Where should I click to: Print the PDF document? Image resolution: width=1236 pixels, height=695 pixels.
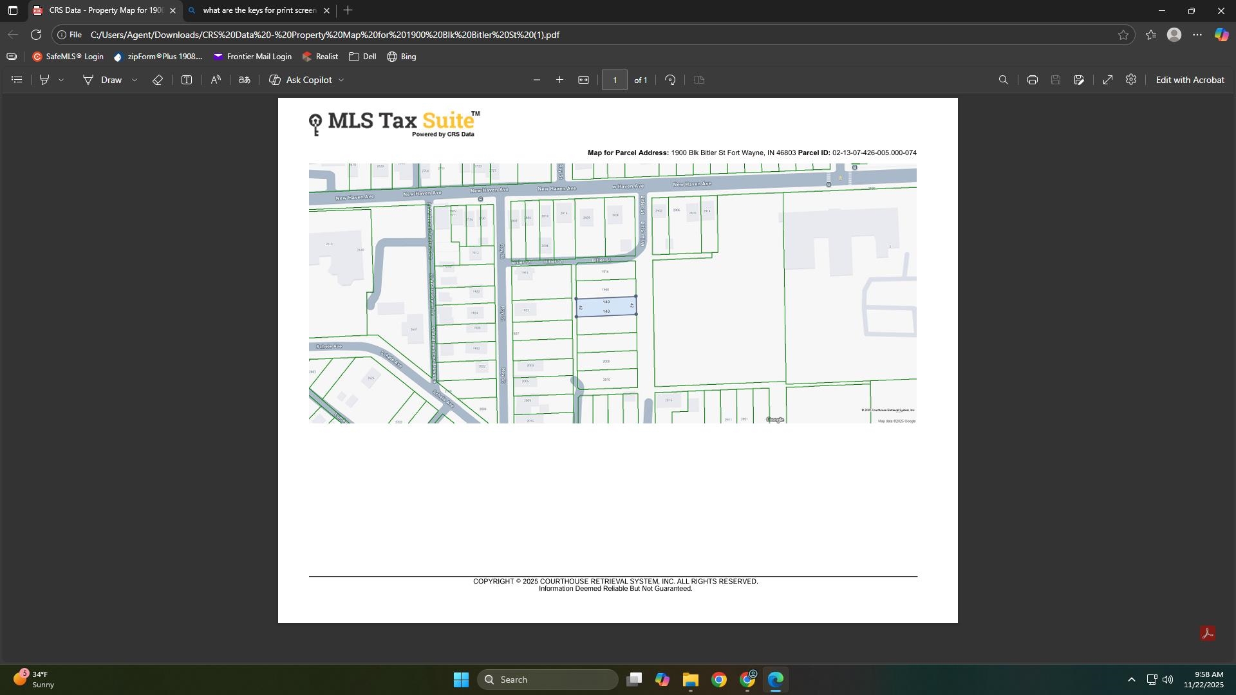tap(1032, 80)
